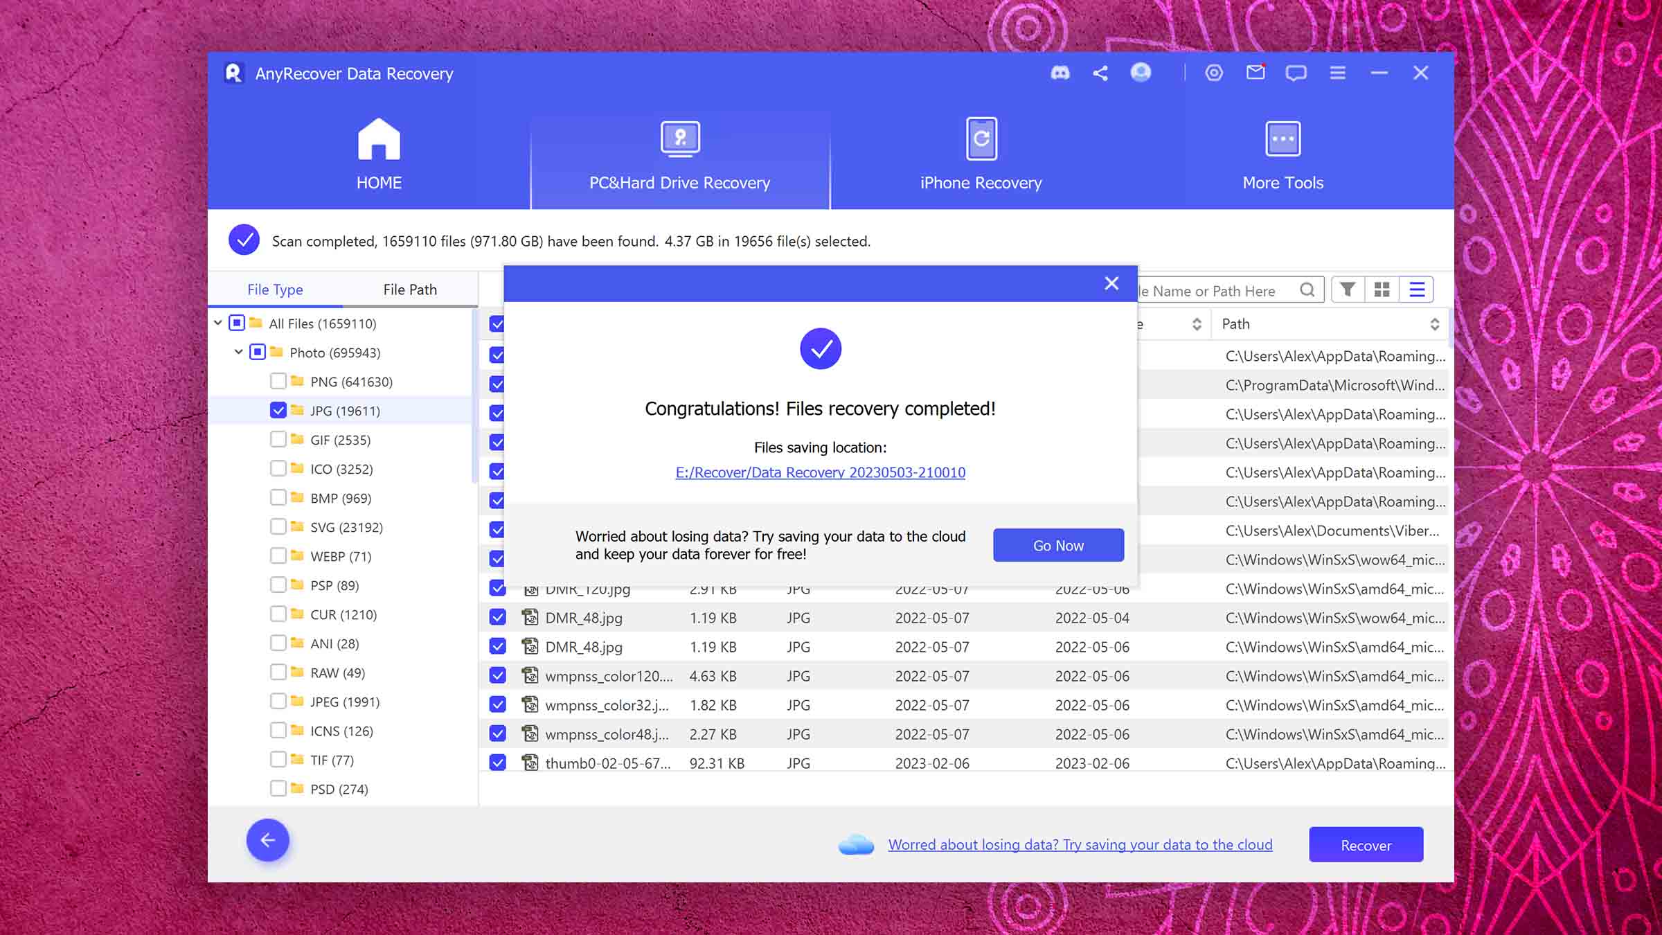
Task: Click the back arrow round button
Action: [268, 840]
